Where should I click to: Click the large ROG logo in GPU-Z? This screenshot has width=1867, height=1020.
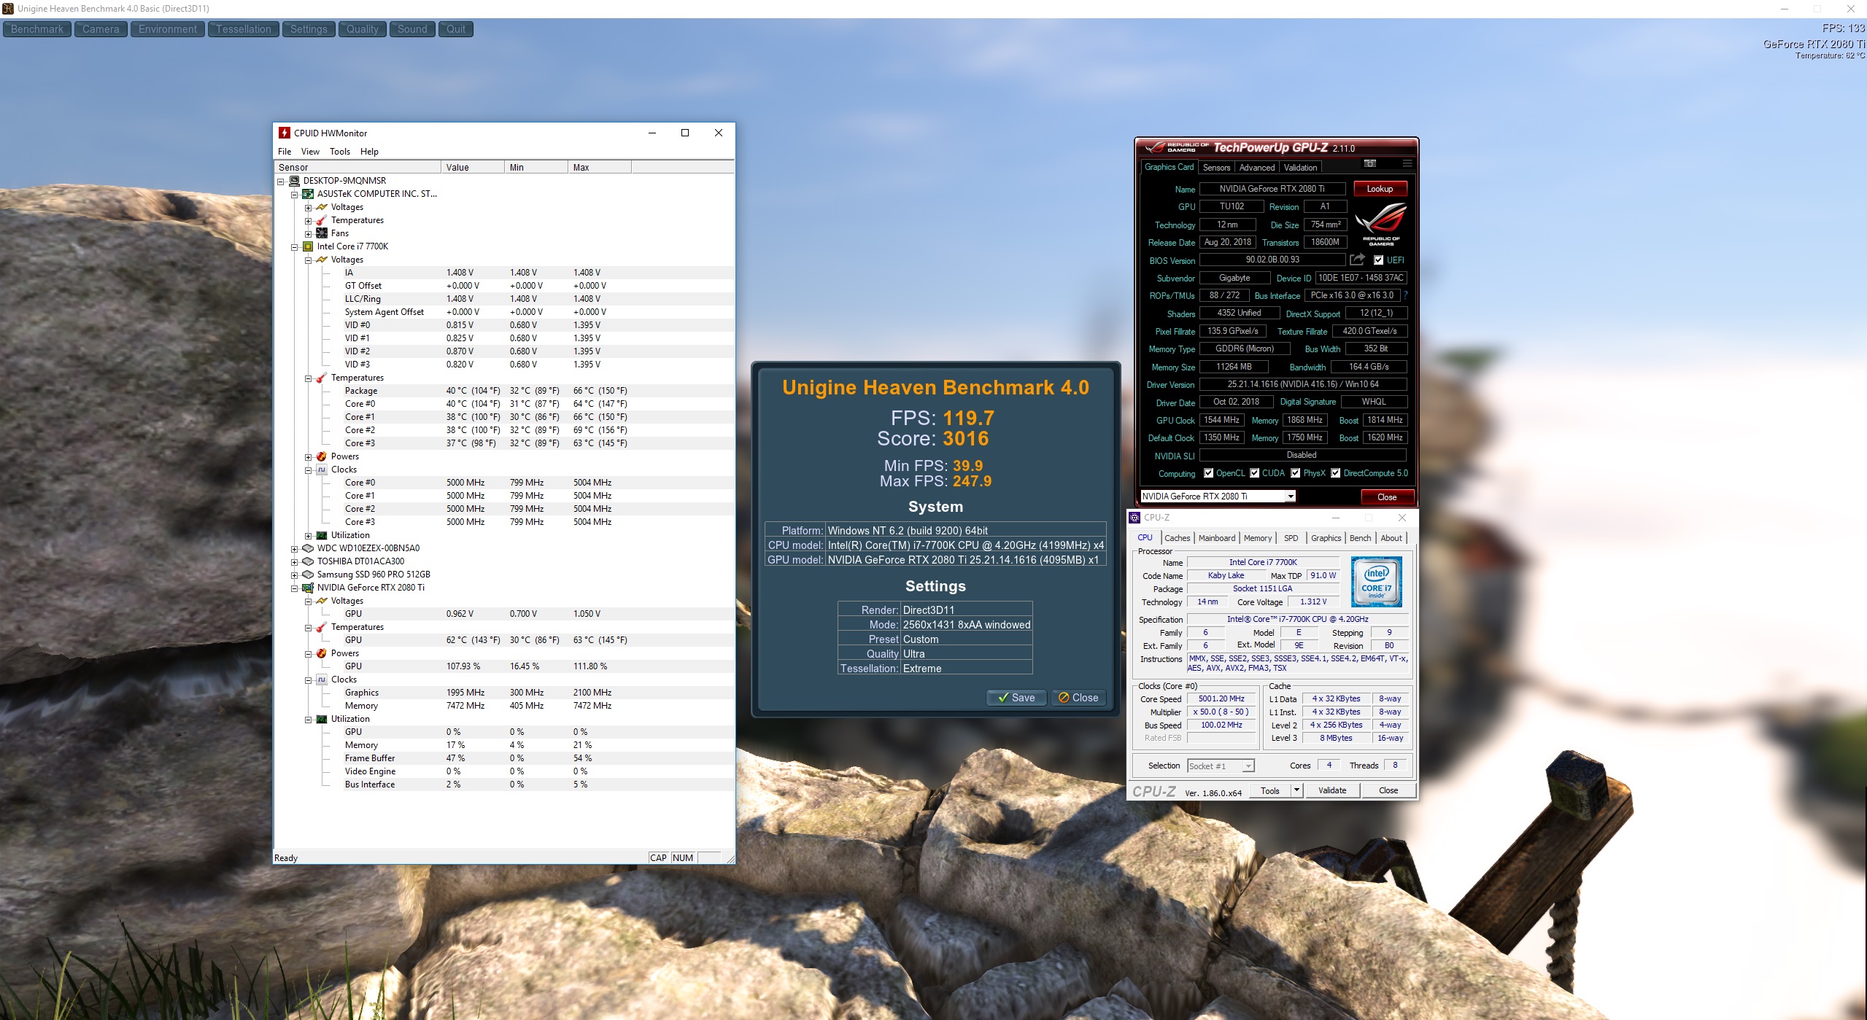point(1381,224)
